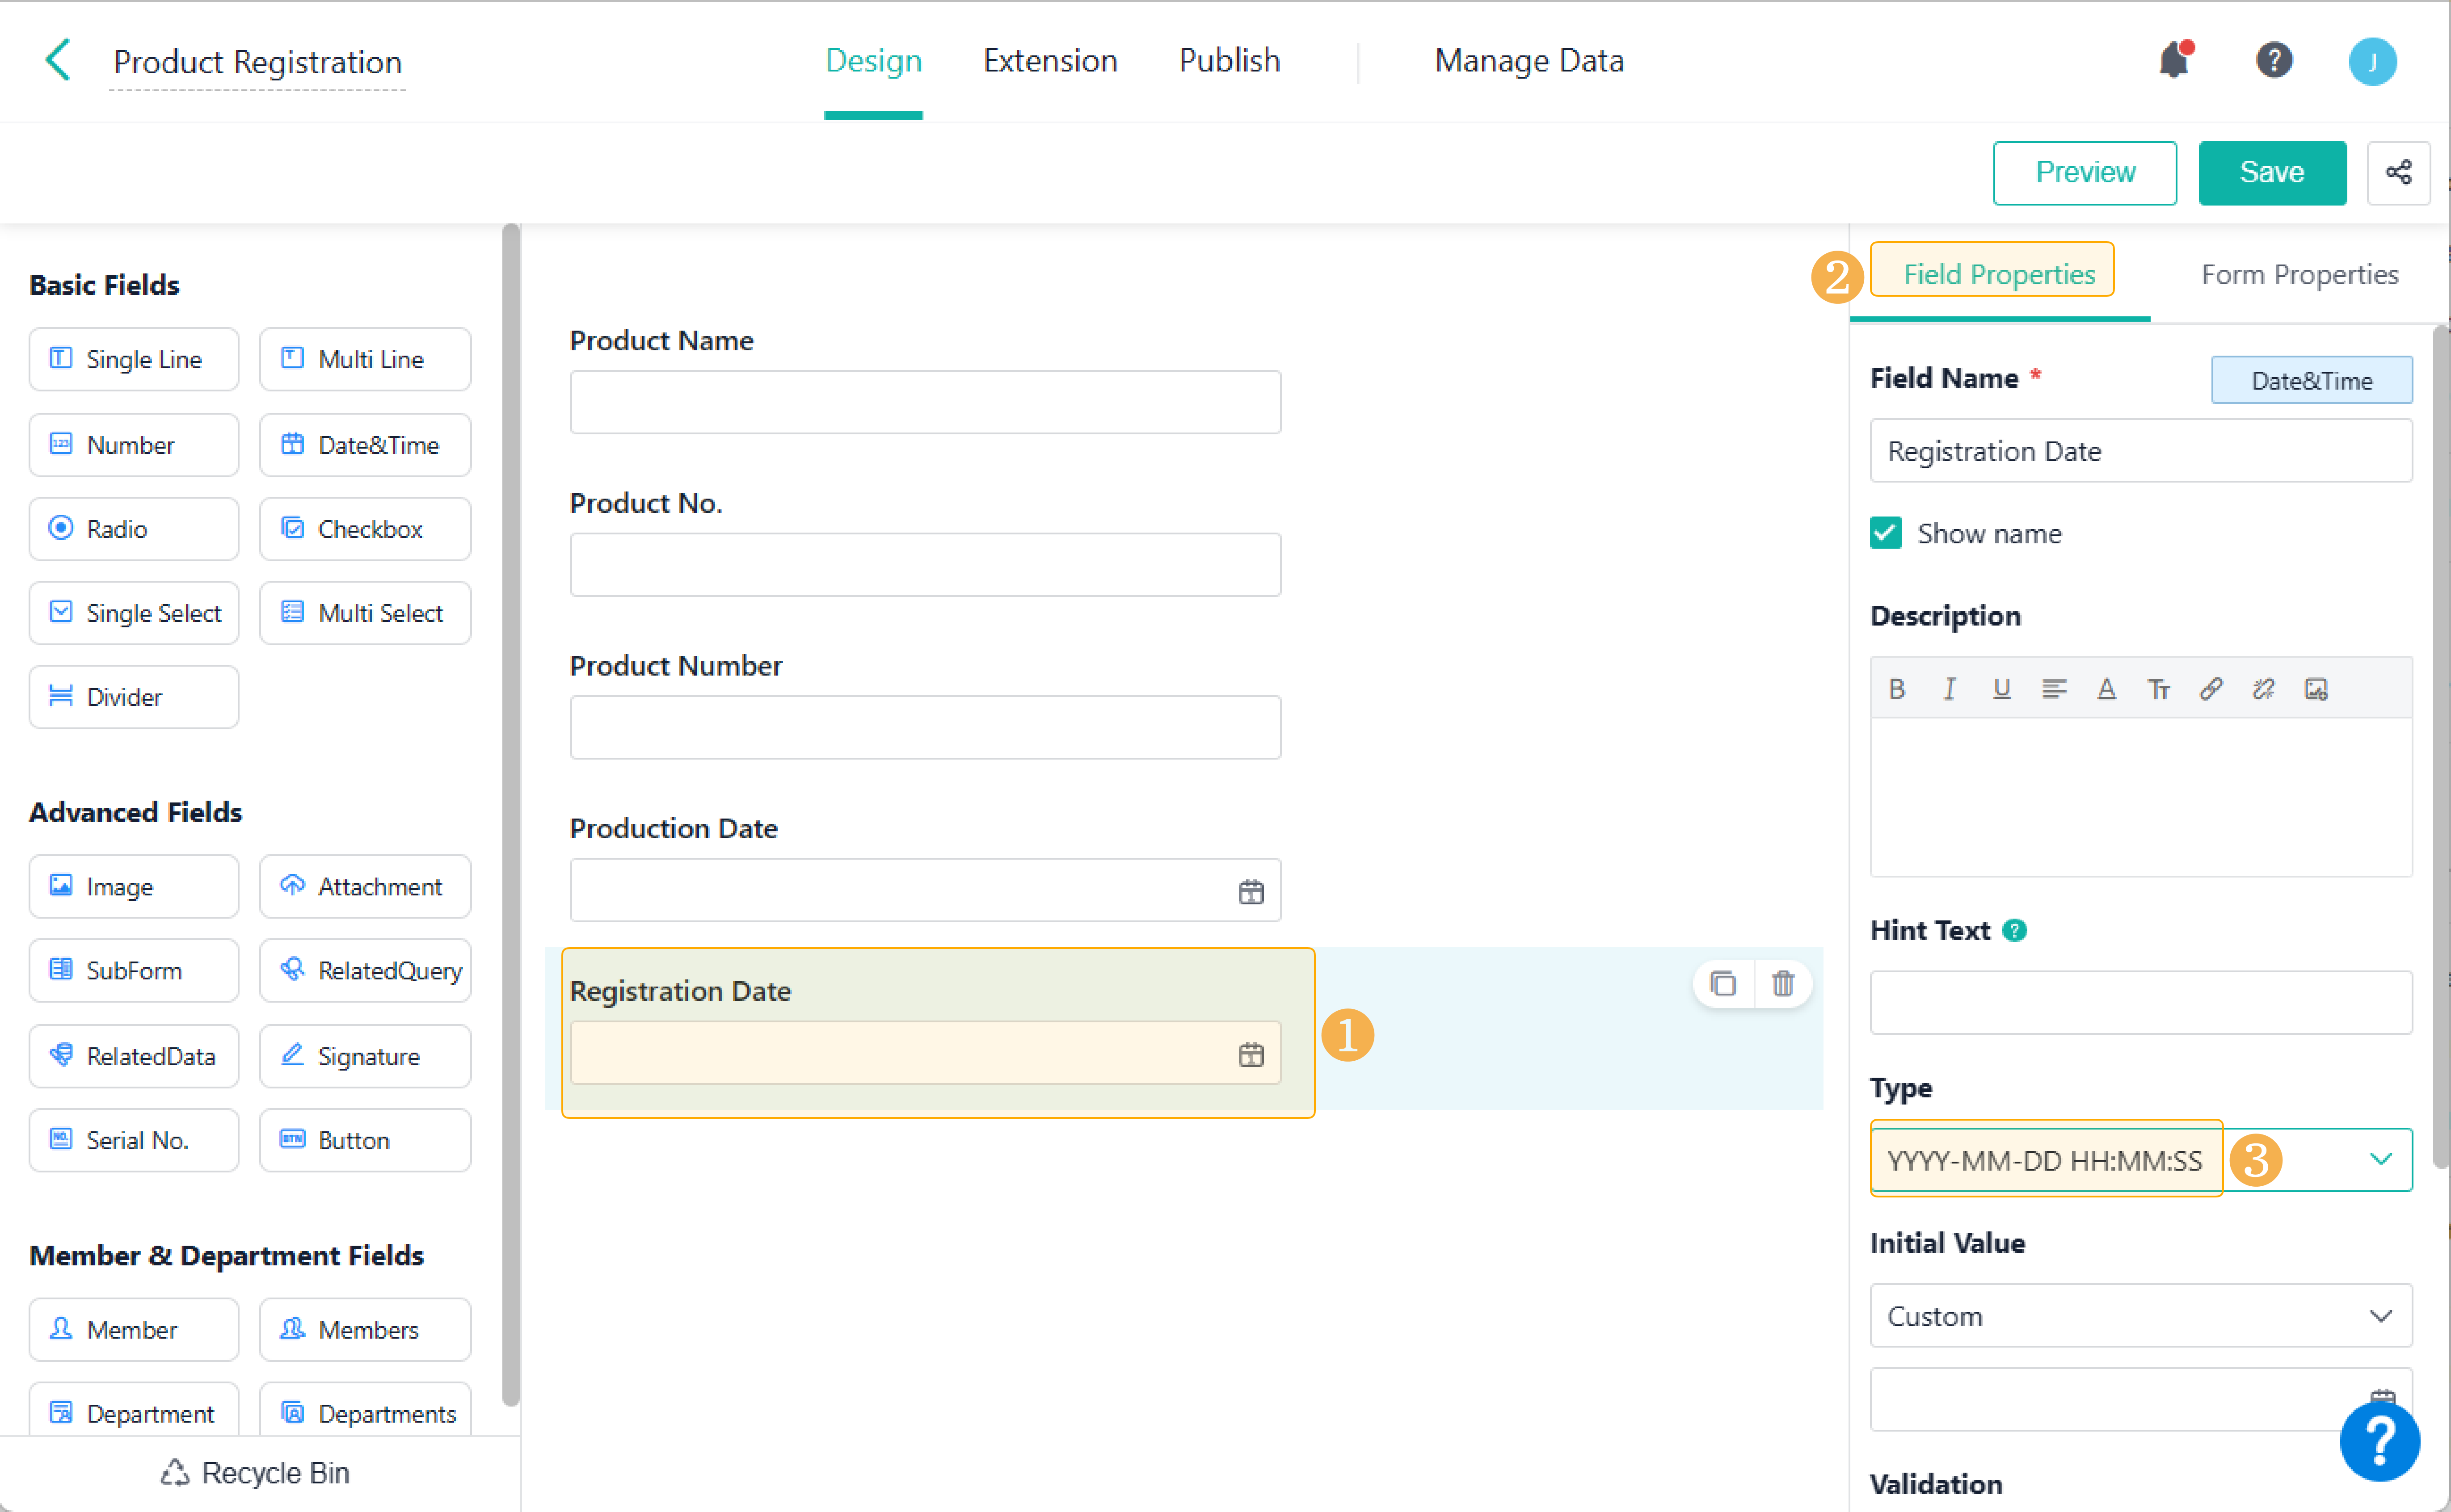Apply bold in the Description editor
Image resolution: width=2451 pixels, height=1512 pixels.
(x=1896, y=689)
